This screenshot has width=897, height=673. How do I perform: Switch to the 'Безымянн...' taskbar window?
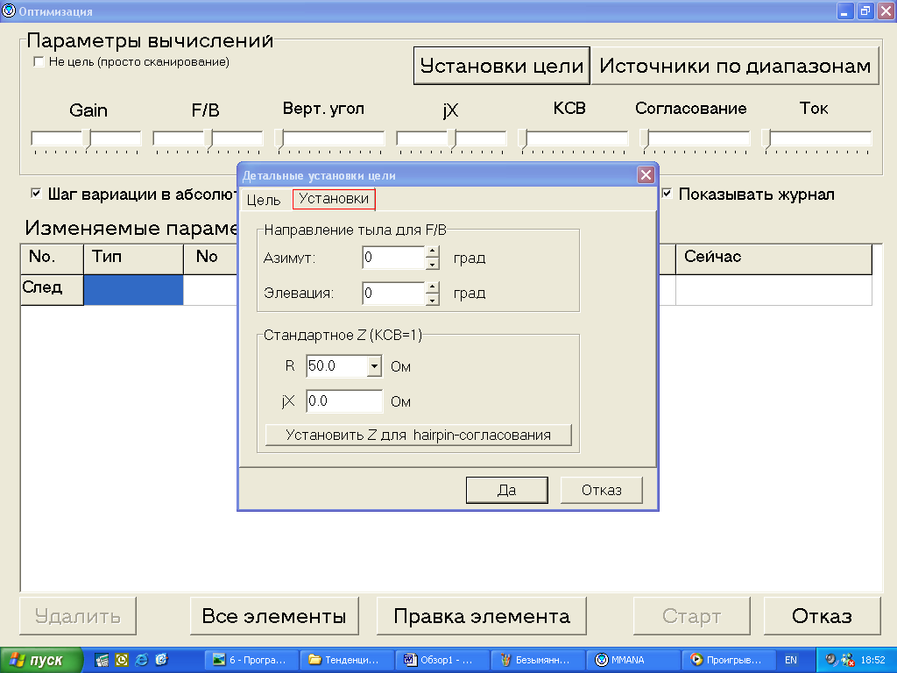[539, 660]
